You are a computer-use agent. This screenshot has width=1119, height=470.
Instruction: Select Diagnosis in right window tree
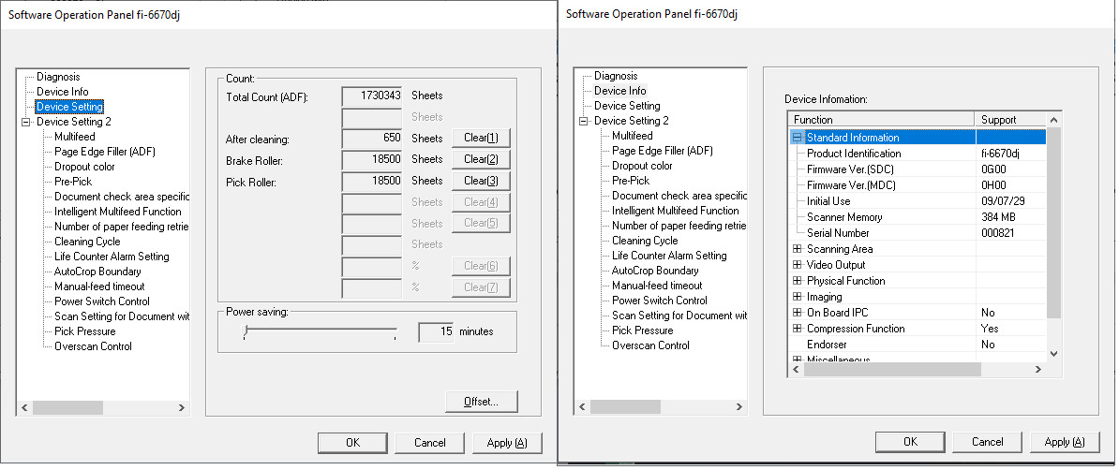coord(616,77)
